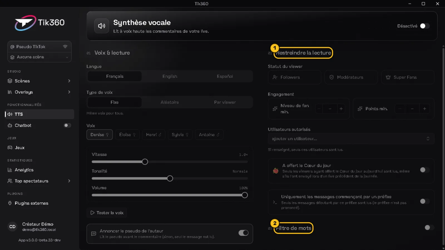Enable the Synthèse vocale Désactivé switch

coord(425,26)
